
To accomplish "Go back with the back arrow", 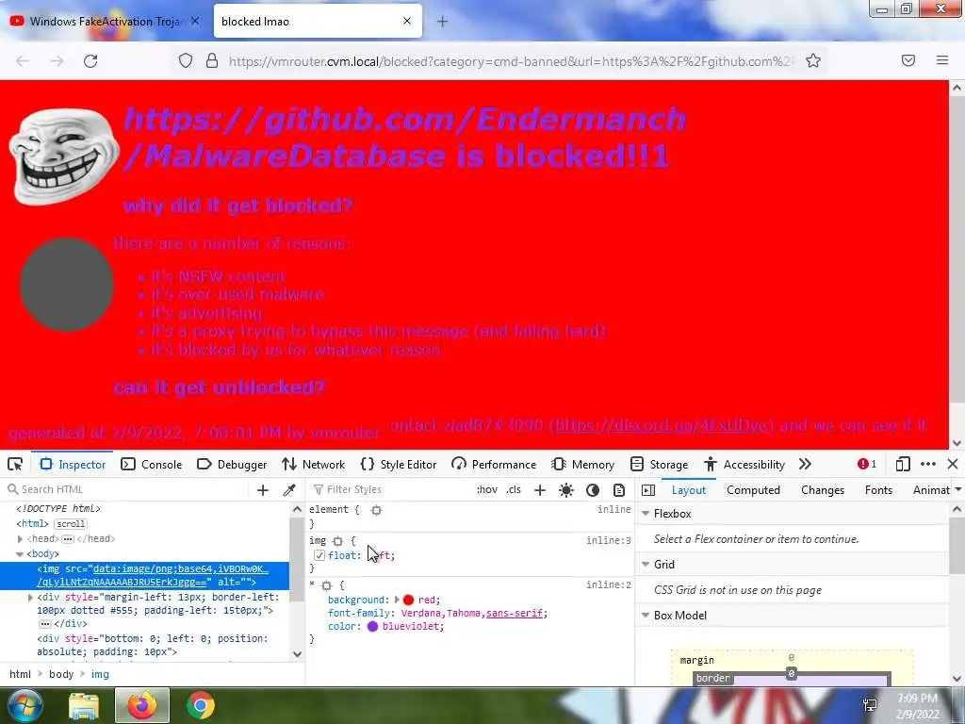I will [23, 61].
